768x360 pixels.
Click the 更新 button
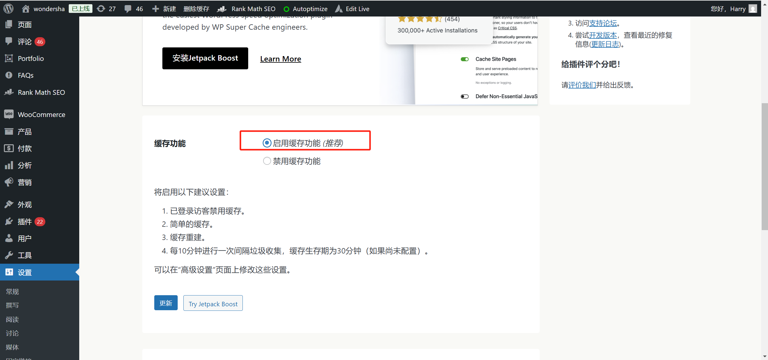tap(166, 303)
